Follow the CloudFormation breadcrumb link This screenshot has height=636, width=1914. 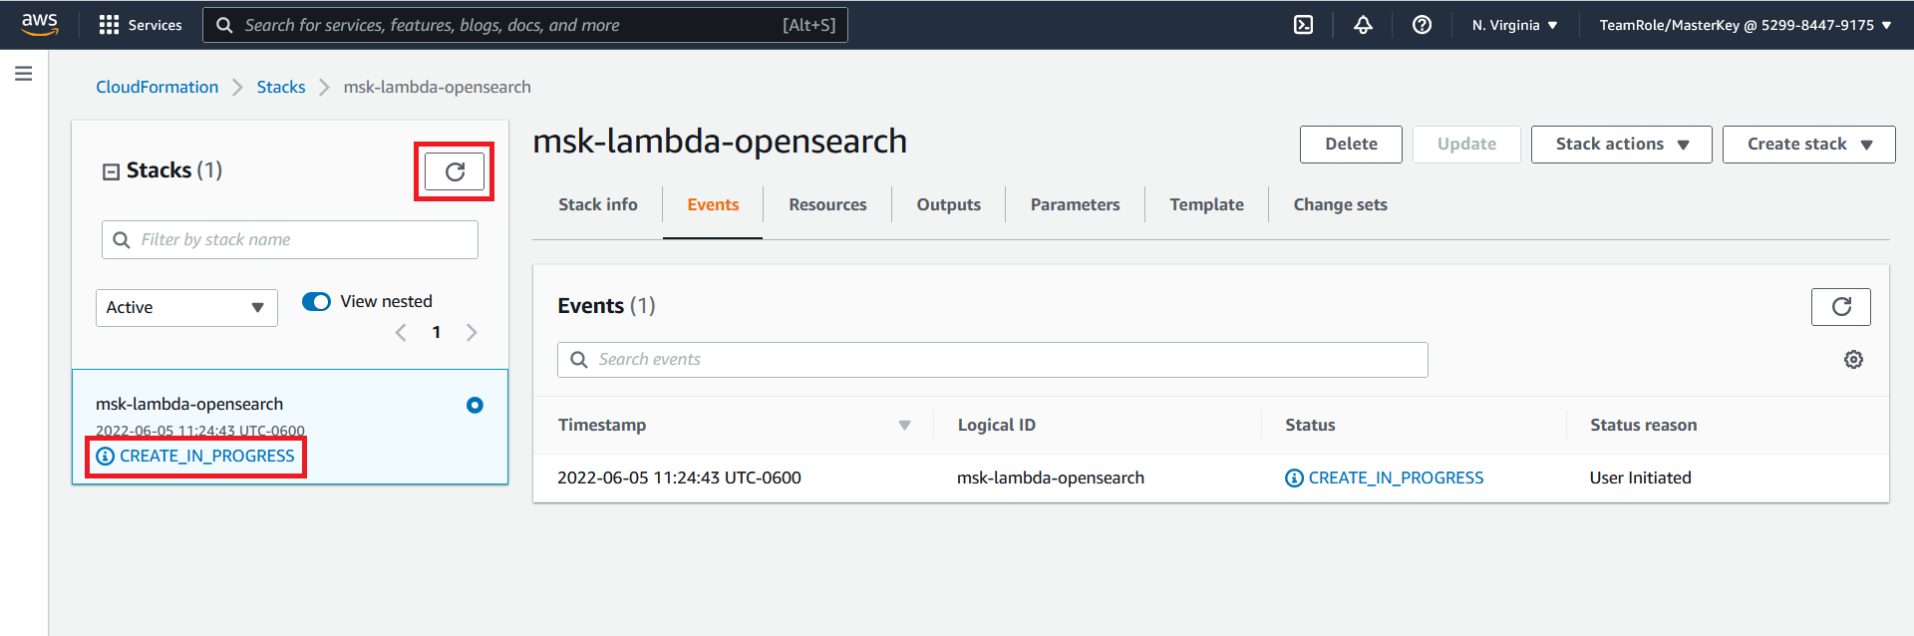coord(157,87)
